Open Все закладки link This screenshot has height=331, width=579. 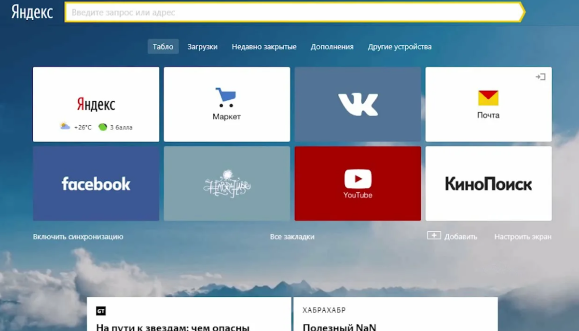tap(292, 237)
